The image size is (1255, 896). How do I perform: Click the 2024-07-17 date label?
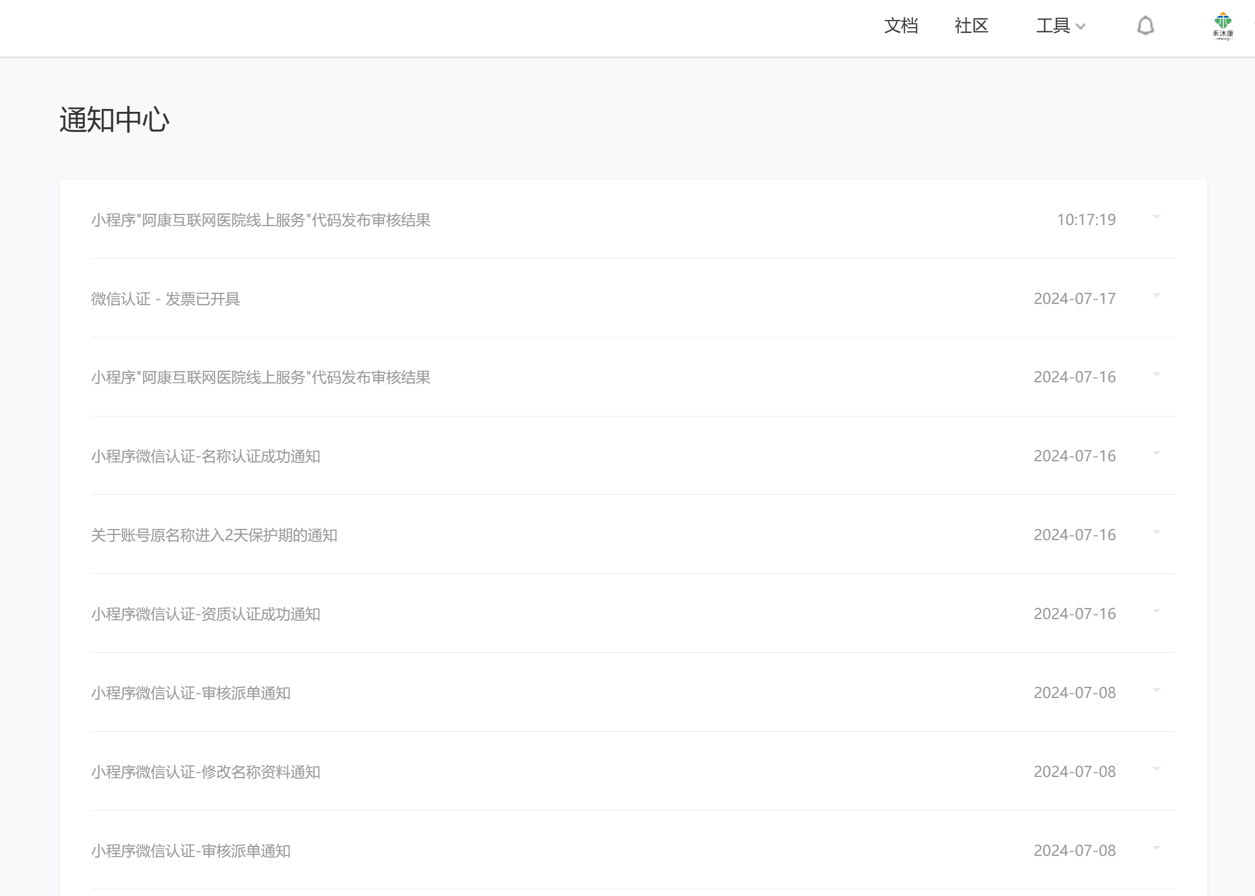tap(1074, 299)
